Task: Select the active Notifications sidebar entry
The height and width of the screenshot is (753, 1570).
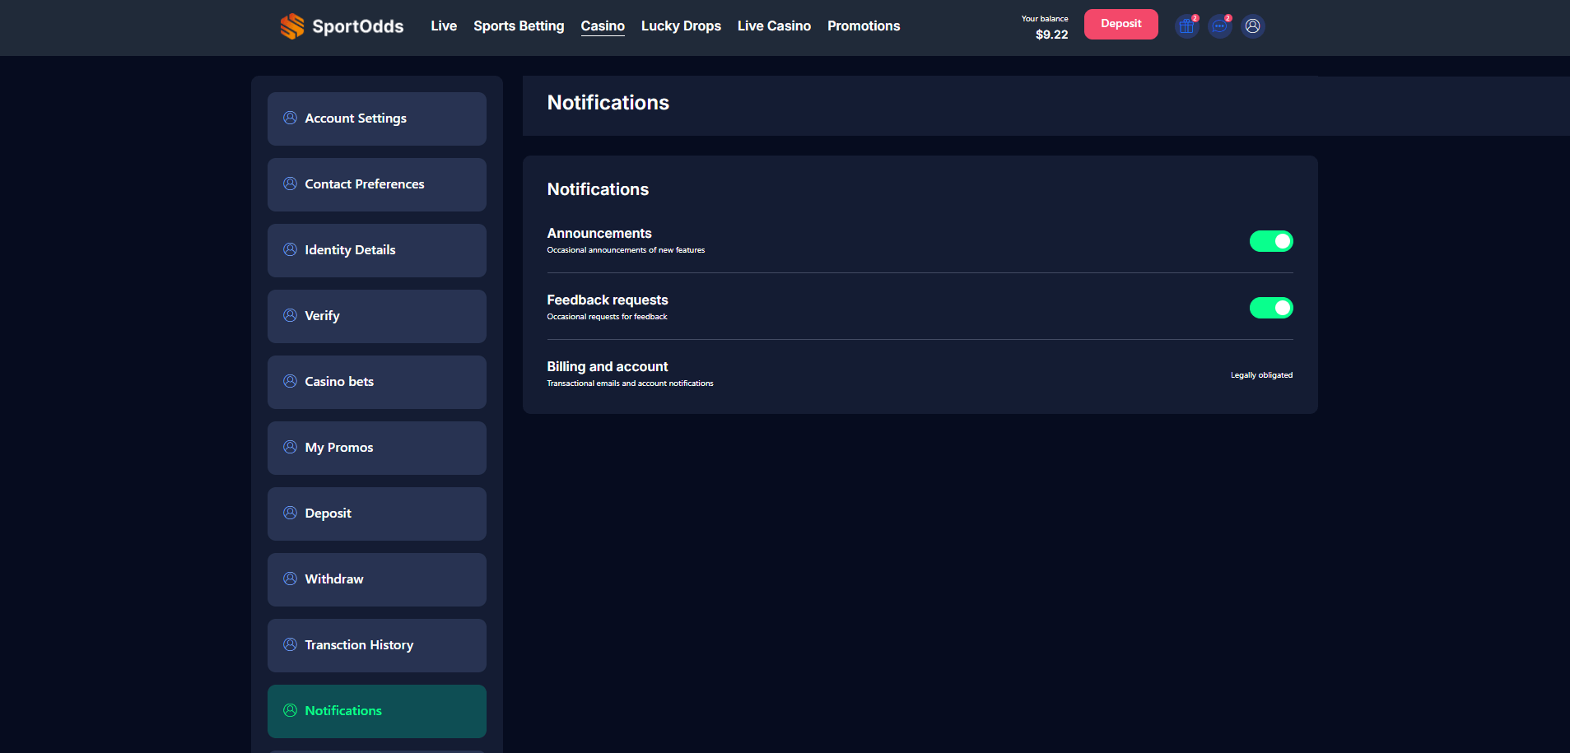Action: point(377,711)
